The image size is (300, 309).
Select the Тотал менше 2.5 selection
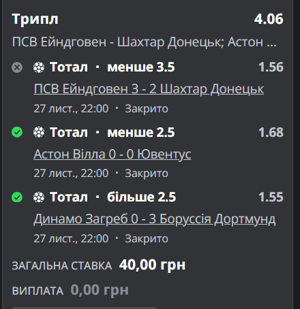pos(112,132)
